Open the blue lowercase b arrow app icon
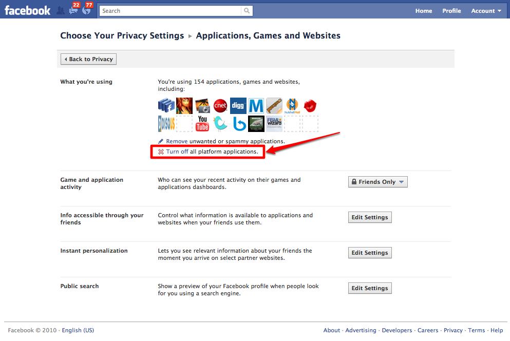510x341 pixels. [238, 124]
